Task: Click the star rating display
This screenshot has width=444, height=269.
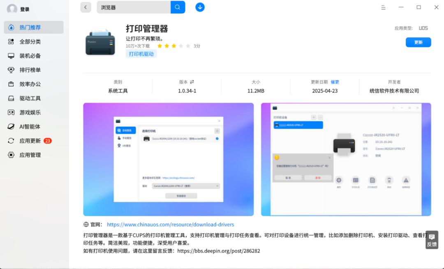Action: tap(173, 46)
